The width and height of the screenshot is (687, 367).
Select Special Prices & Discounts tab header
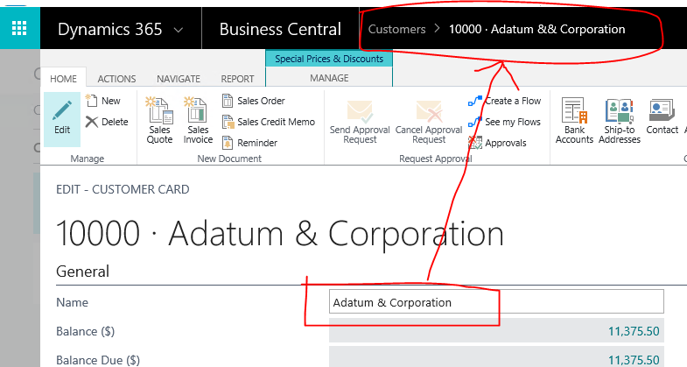click(329, 59)
